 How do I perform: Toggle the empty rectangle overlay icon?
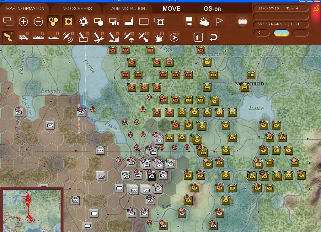click(144, 22)
